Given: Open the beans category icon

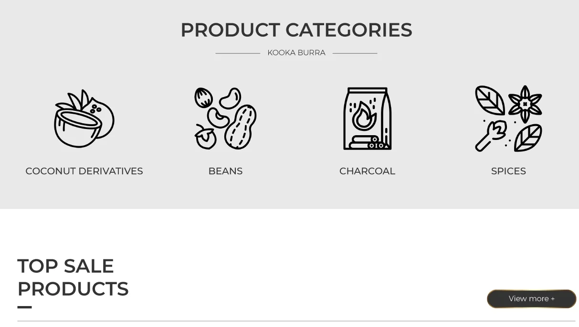Looking at the screenshot, I should (225, 119).
